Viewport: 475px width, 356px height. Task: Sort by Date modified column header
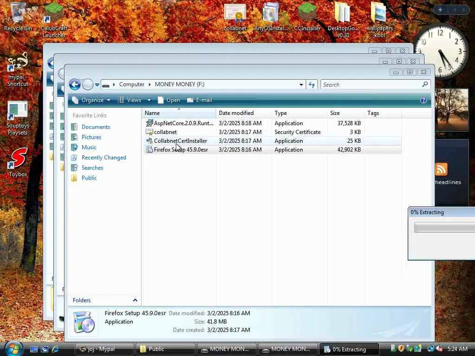pyautogui.click(x=244, y=113)
